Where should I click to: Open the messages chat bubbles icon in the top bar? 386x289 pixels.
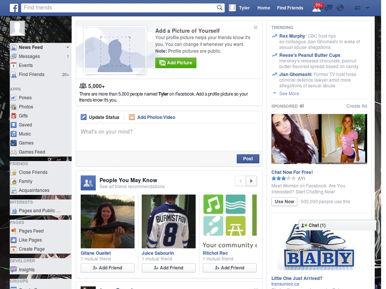[x=328, y=8]
